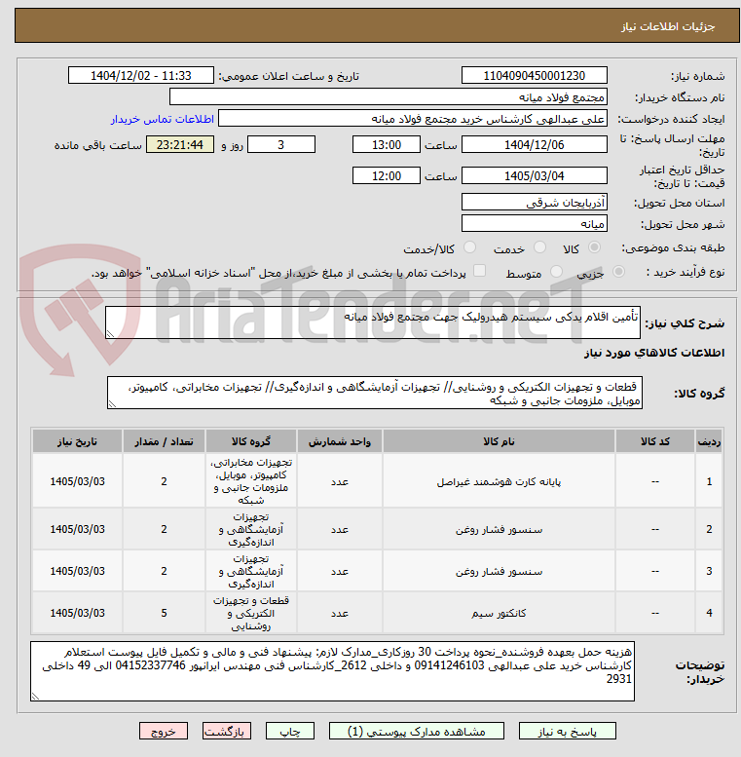This screenshot has width=741, height=757.
Task: Click the province field آذربایجان شرقی
Action: (x=534, y=202)
